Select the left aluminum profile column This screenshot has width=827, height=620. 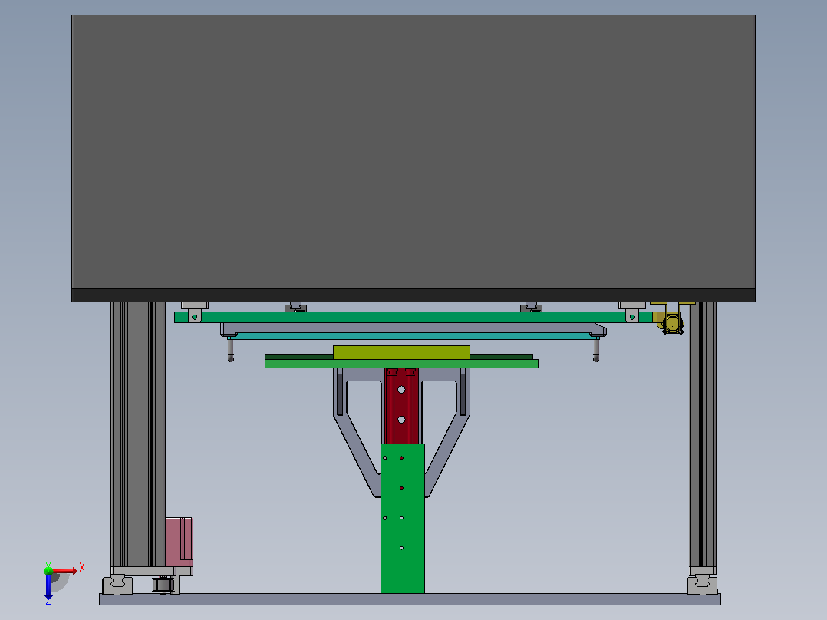138,434
